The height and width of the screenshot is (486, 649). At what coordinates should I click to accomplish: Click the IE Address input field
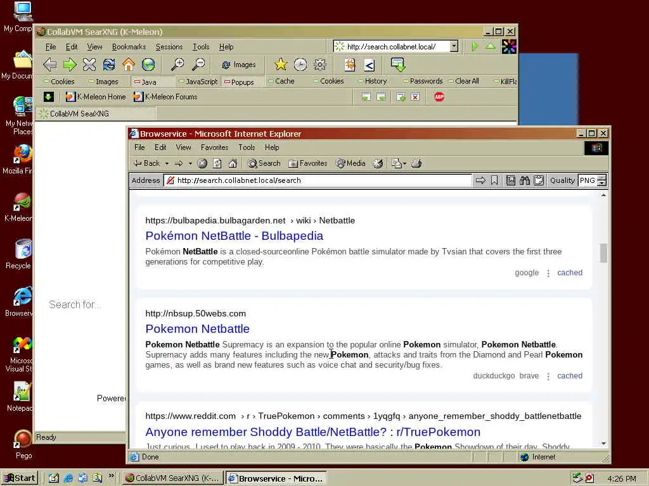(318, 180)
